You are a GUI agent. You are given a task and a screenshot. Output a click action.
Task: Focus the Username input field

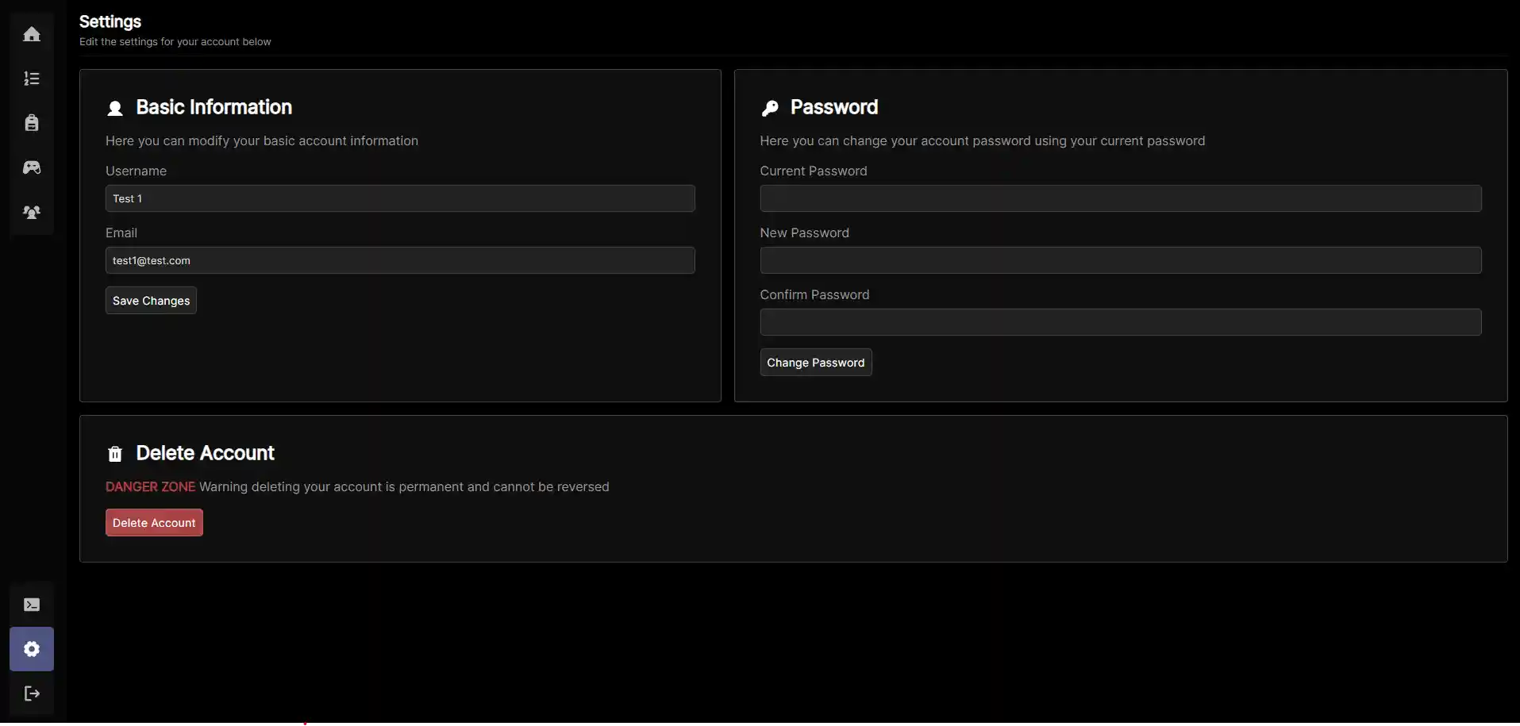coord(400,198)
